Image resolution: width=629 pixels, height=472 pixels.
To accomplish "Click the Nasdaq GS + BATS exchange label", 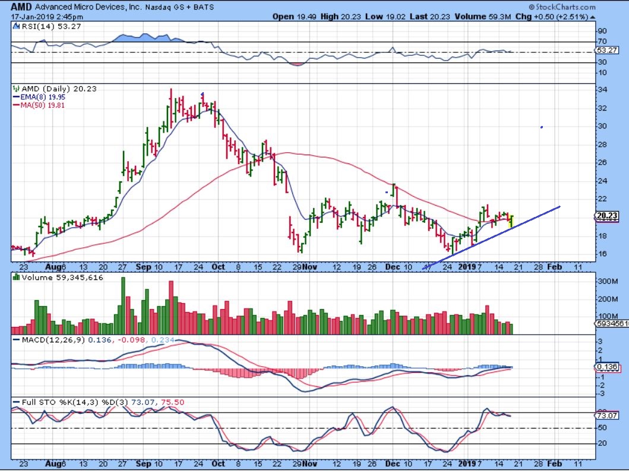I will pyautogui.click(x=179, y=7).
